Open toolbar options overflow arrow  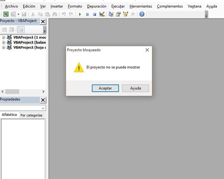tap(206, 14)
